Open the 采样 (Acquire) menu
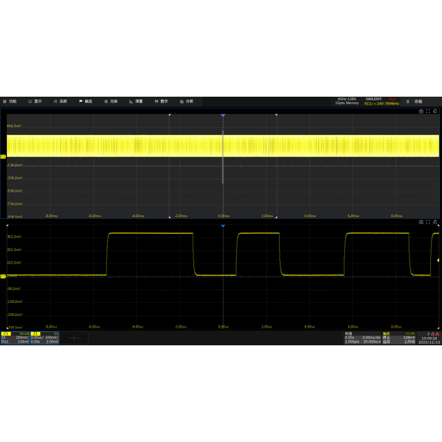442x442 pixels. point(60,102)
